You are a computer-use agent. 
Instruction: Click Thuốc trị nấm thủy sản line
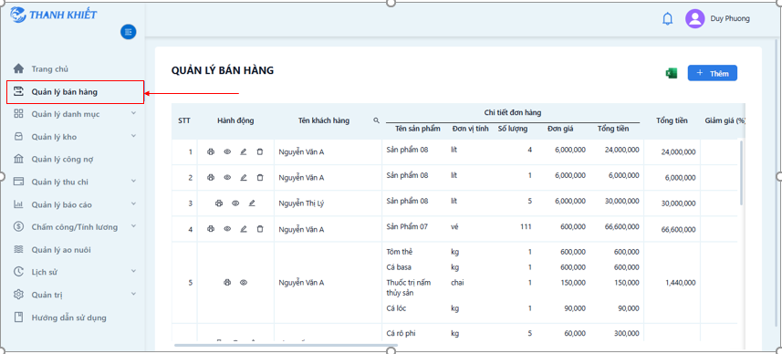pyautogui.click(x=409, y=287)
